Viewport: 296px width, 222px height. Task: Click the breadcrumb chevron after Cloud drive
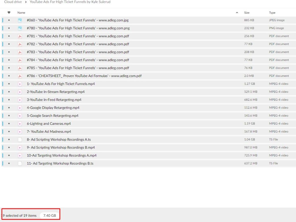point(26,2)
